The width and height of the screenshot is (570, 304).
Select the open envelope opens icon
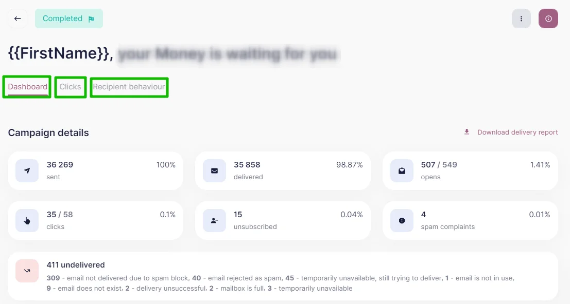[402, 170]
